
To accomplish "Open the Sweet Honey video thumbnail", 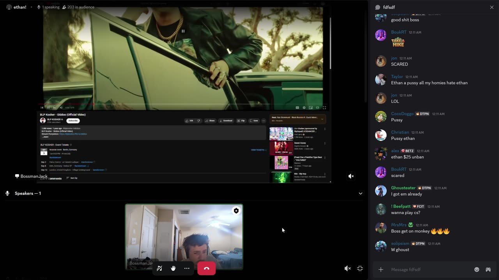I will pos(281,148).
